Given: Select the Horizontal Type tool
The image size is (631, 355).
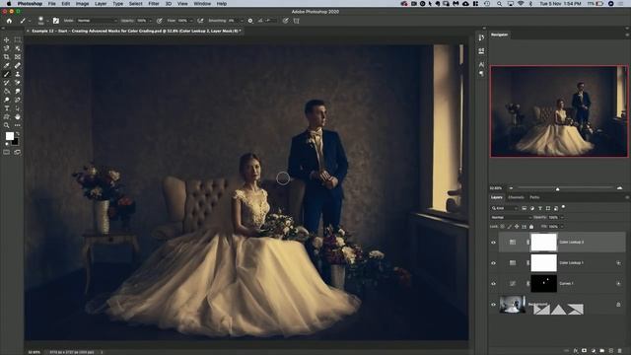Looking at the screenshot, I should click(x=7, y=108).
